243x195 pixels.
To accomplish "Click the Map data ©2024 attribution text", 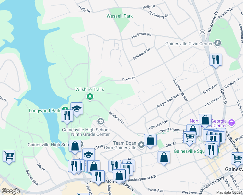I will pos(229,192).
